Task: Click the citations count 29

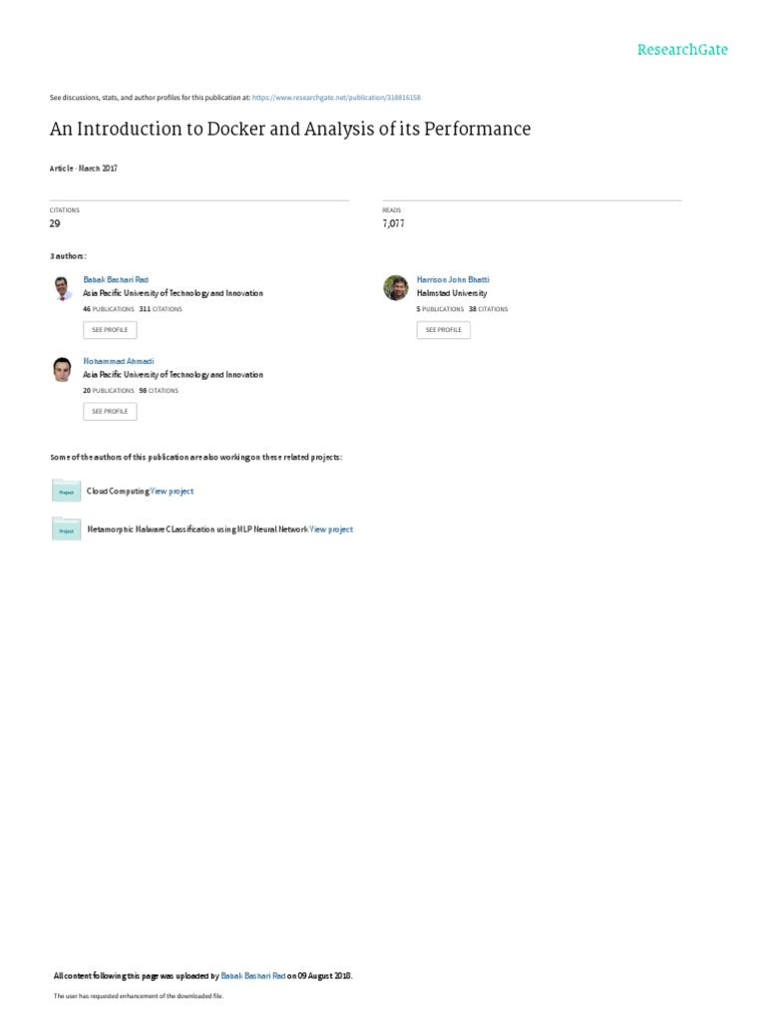Action: pos(55,224)
